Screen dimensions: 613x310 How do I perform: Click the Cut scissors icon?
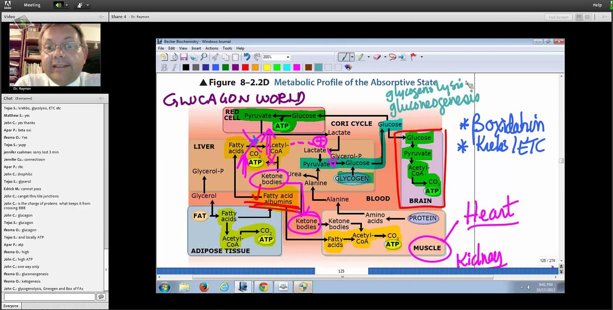coord(215,57)
